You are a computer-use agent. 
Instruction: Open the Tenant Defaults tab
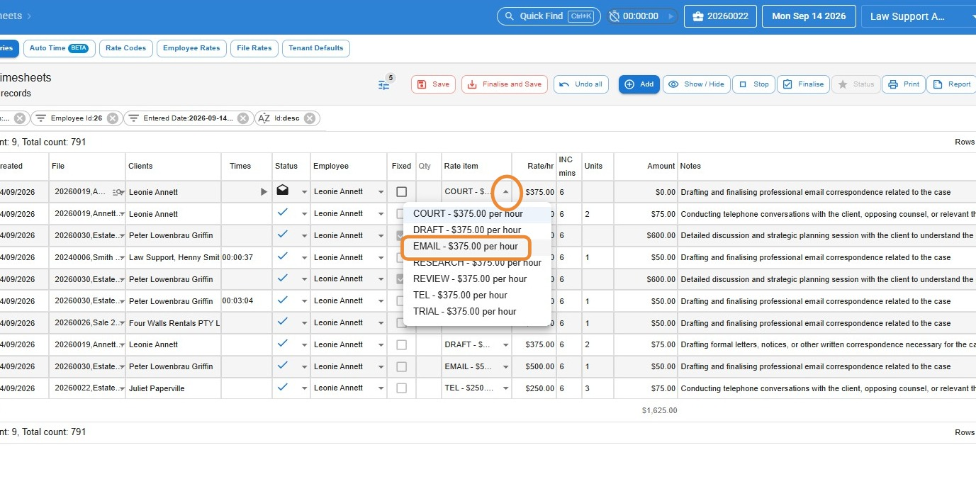pyautogui.click(x=316, y=48)
